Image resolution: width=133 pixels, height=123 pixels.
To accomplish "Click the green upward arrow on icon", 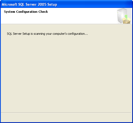I will point(126,17).
